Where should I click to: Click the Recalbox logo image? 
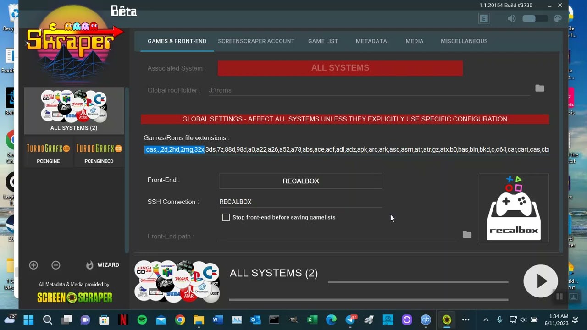(x=514, y=208)
